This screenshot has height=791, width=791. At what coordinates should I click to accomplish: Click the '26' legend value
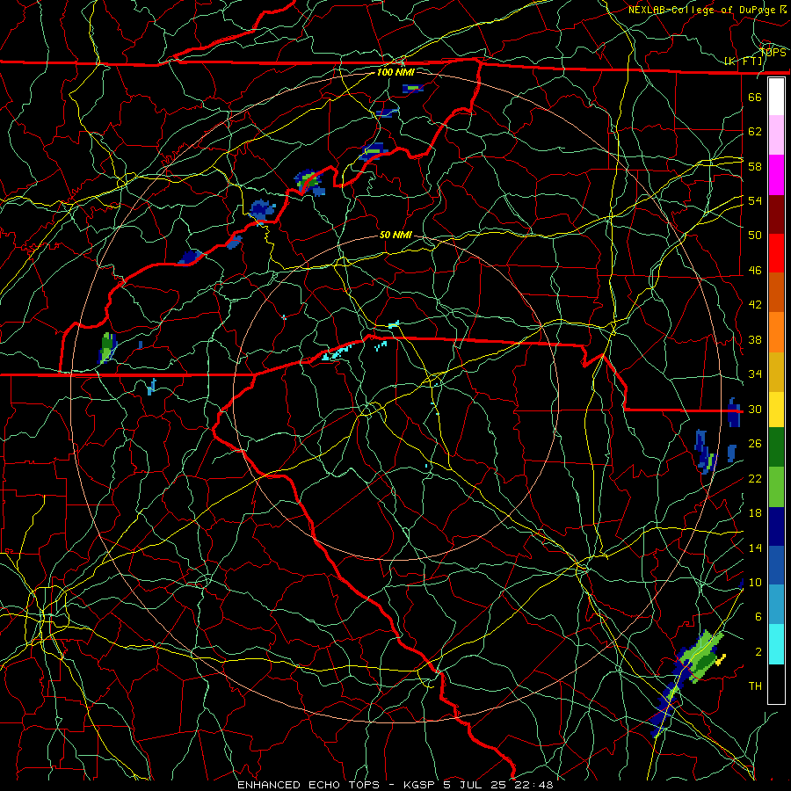click(755, 444)
